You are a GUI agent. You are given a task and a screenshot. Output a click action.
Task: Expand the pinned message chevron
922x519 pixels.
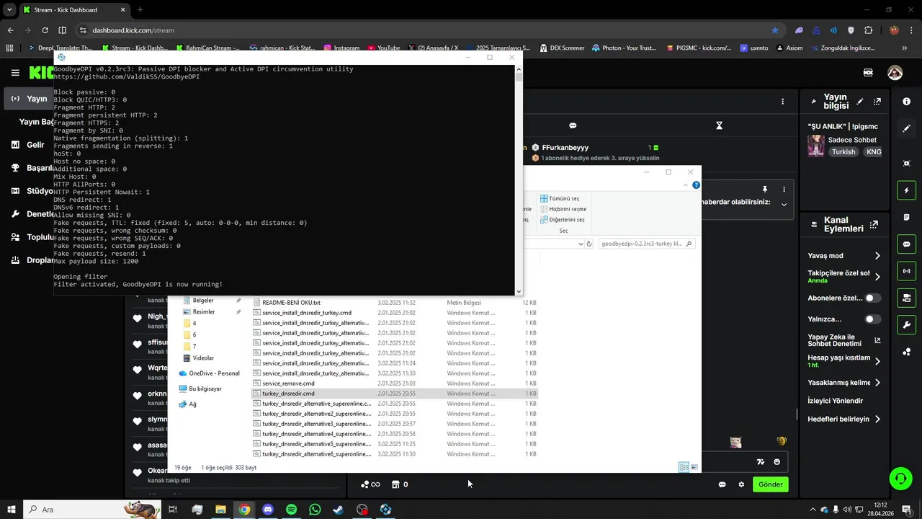pos(784,205)
